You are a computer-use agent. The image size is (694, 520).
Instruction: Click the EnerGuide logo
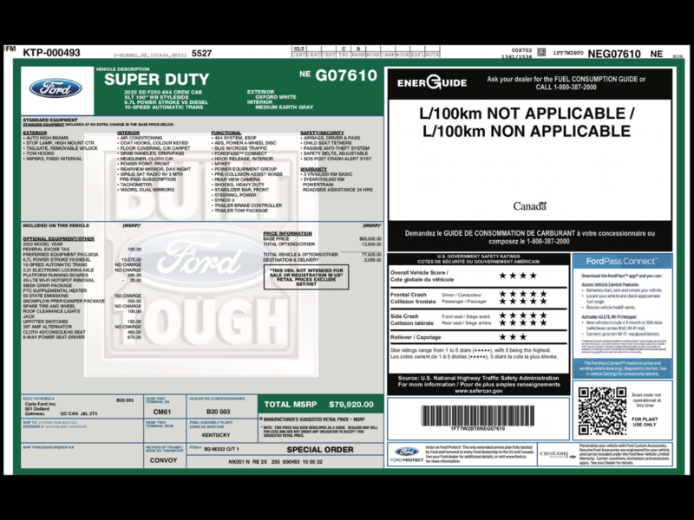[432, 82]
